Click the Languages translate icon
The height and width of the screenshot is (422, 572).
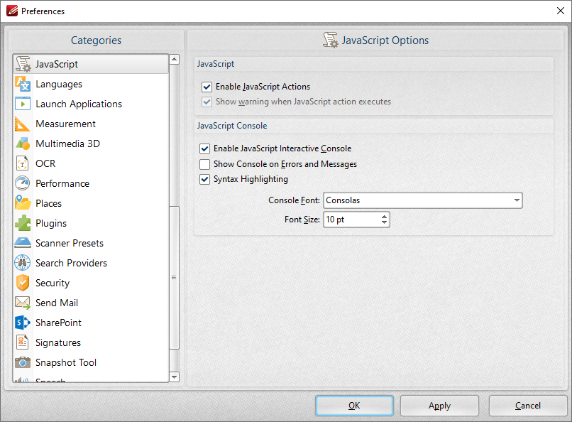(23, 84)
